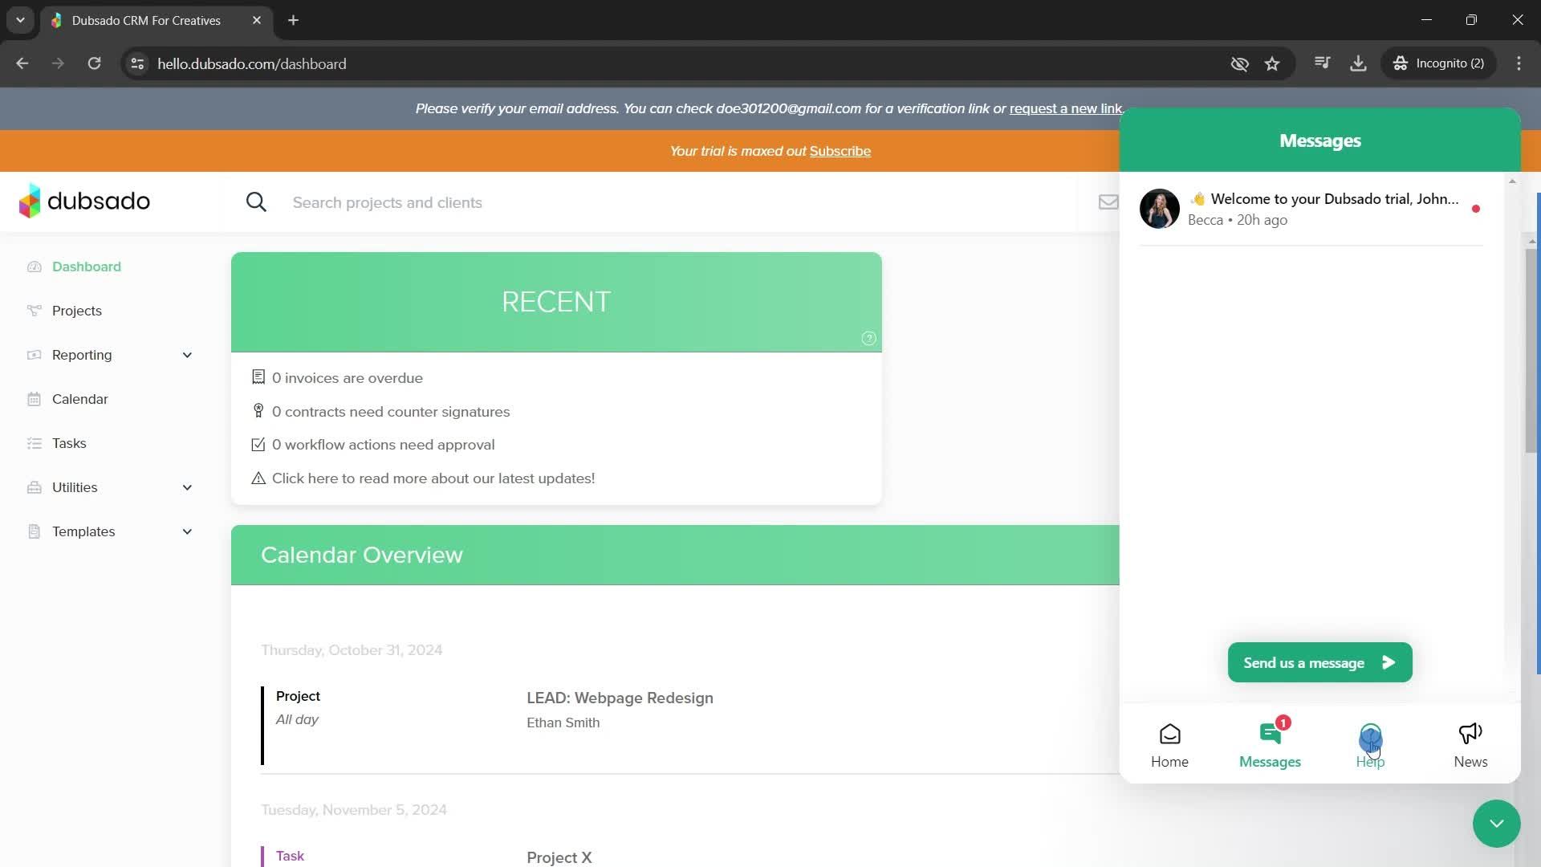Image resolution: width=1541 pixels, height=867 pixels.
Task: Open the latest updates announcement link
Action: coord(433,478)
